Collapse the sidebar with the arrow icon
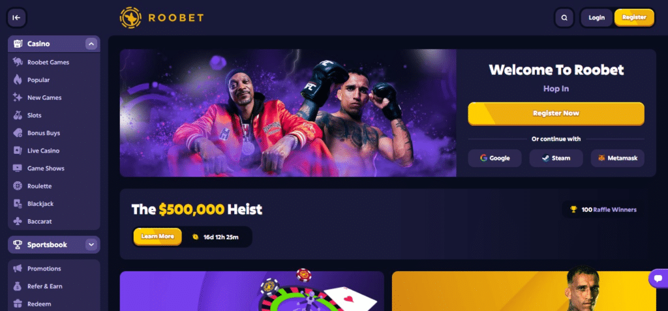This screenshot has height=311, width=668. pos(16,18)
